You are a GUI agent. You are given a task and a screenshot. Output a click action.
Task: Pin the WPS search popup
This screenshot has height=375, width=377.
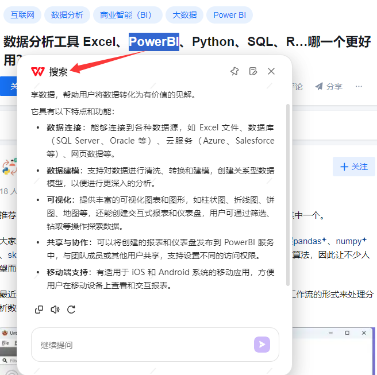point(234,71)
